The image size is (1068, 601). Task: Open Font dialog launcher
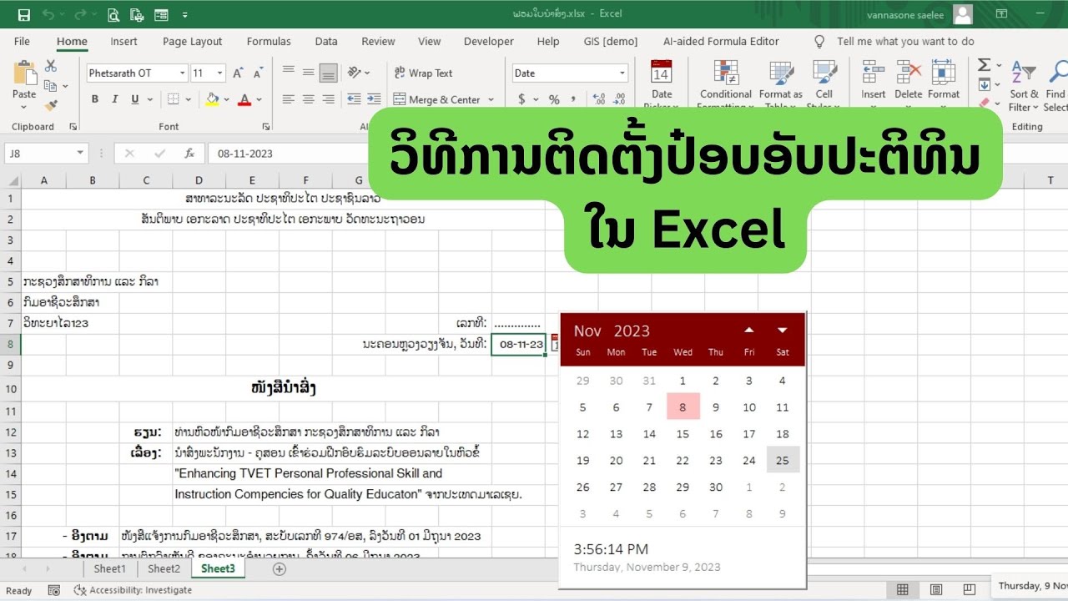click(266, 127)
